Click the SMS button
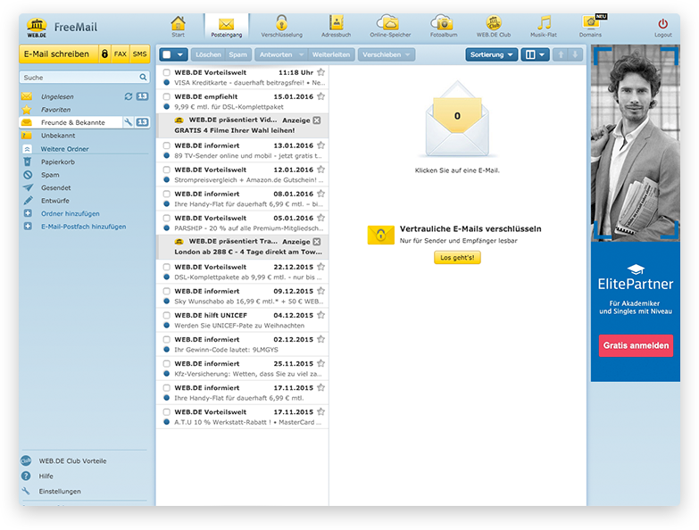Viewport: 699px width, 530px height. pos(139,54)
